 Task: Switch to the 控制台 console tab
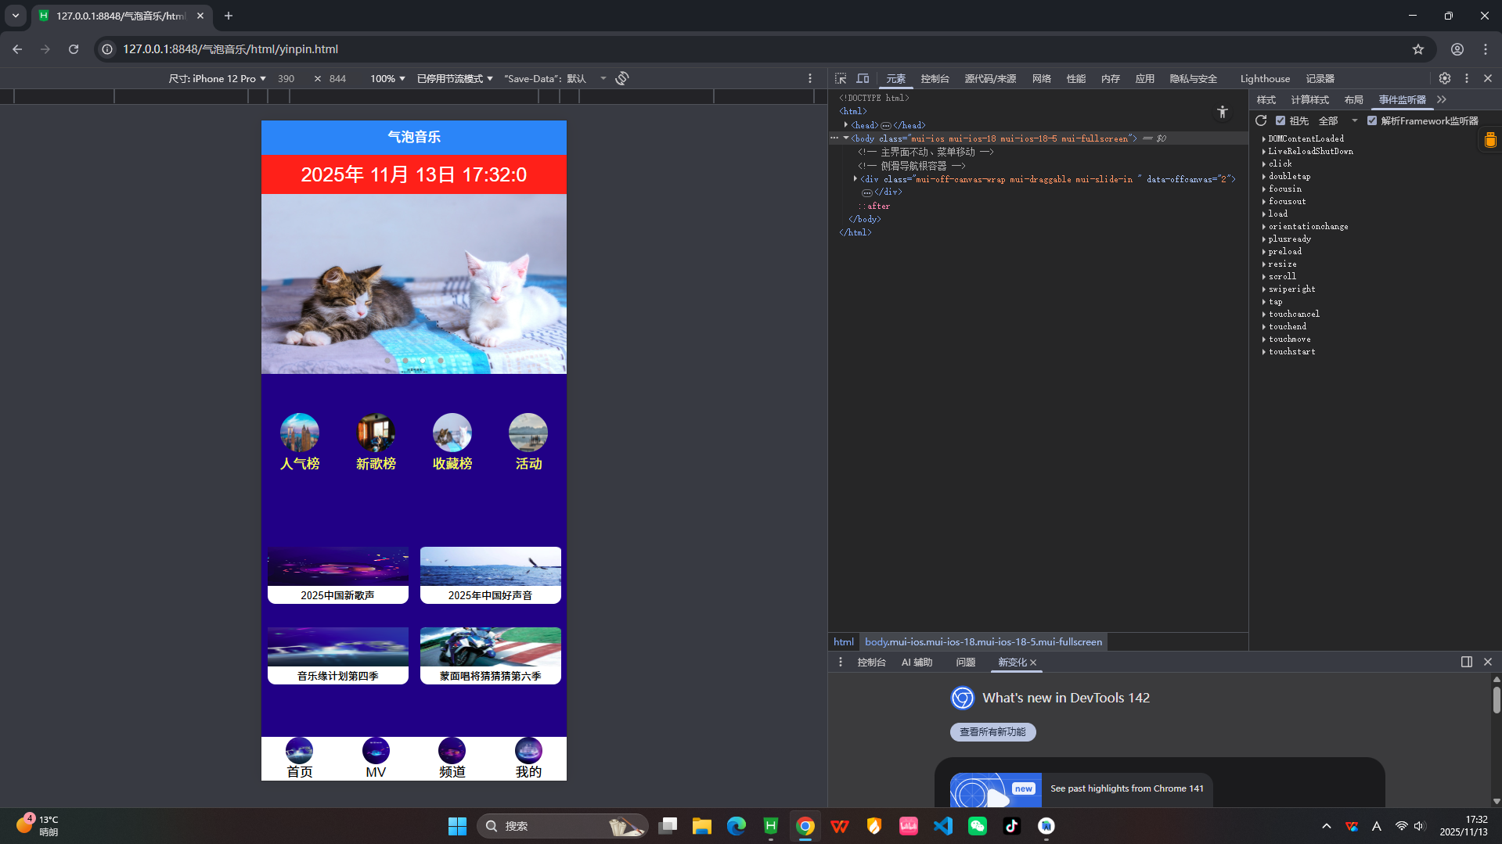[x=935, y=78]
